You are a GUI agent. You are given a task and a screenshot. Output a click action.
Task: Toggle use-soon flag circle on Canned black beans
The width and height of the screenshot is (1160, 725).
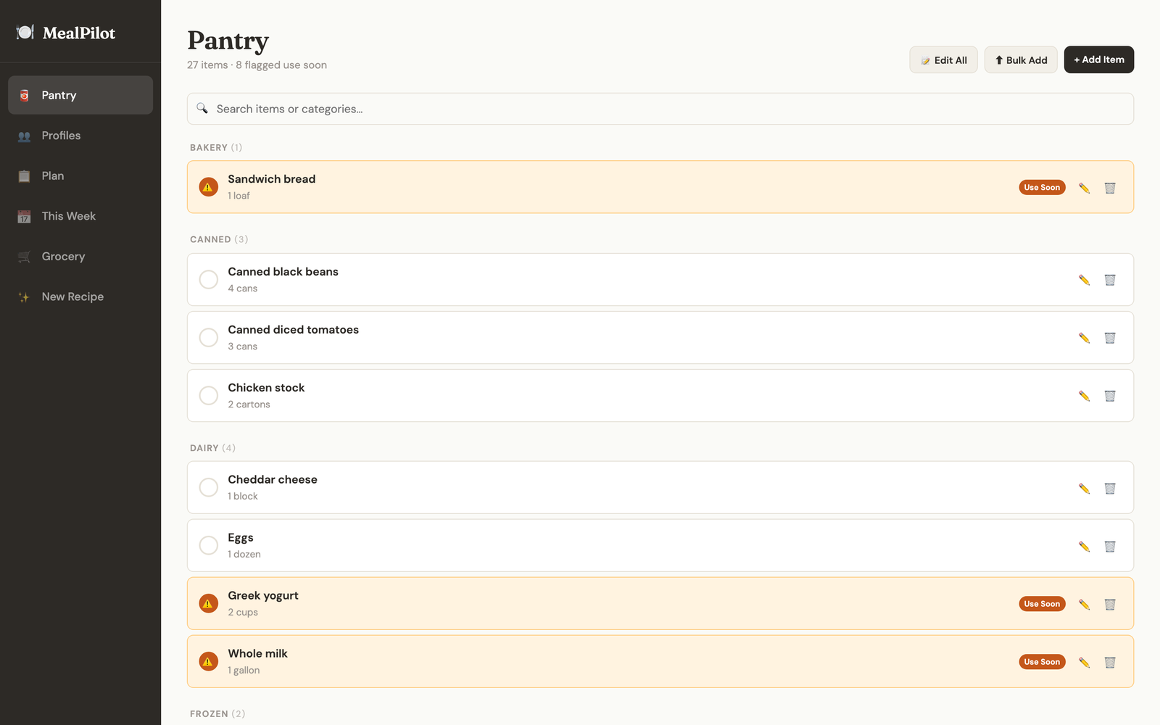[209, 280]
